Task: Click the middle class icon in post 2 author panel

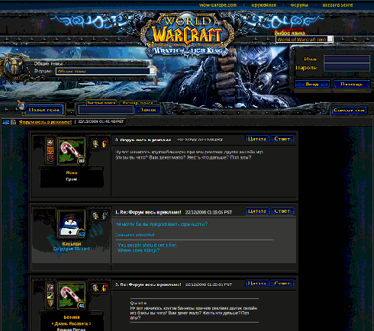Action: coord(50,295)
